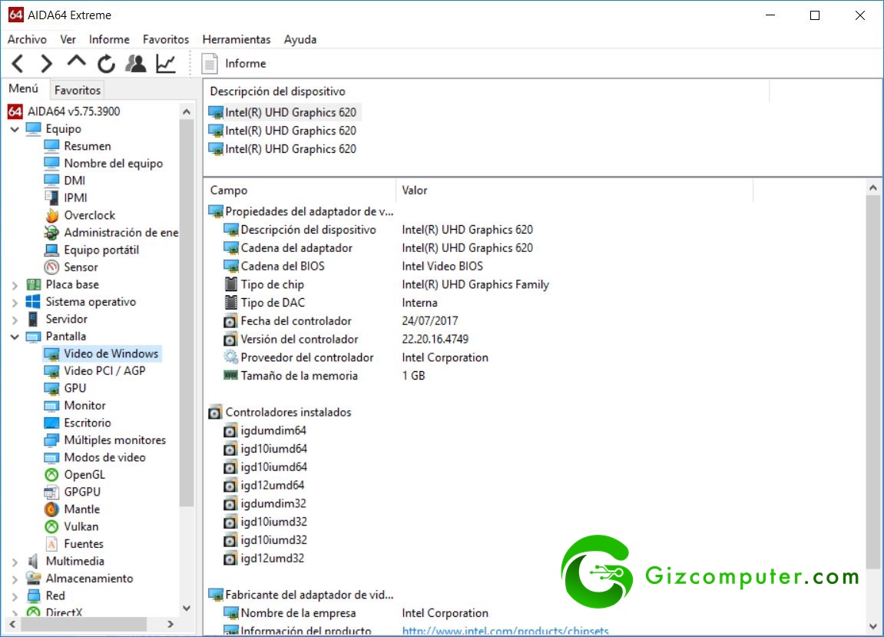Expand the Almacenamiento node
Image resolution: width=884 pixels, height=637 pixels.
click(15, 579)
